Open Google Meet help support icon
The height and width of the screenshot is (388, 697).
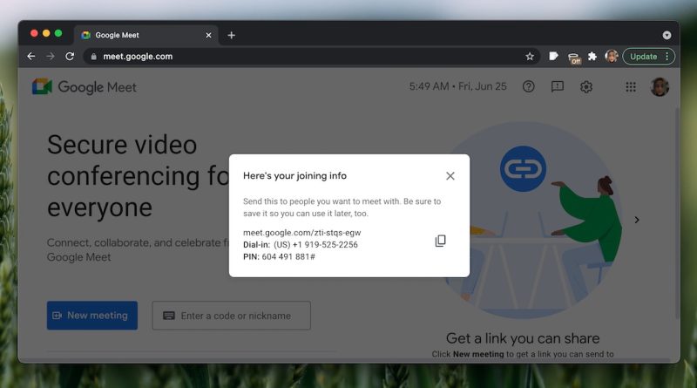529,86
